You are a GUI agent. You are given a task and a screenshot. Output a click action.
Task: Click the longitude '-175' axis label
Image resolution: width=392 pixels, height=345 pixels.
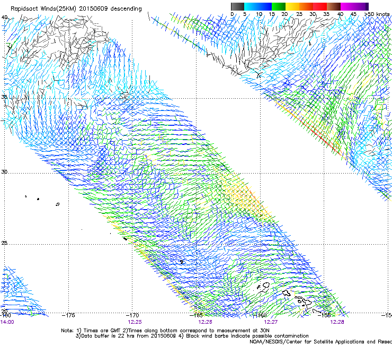68,315
